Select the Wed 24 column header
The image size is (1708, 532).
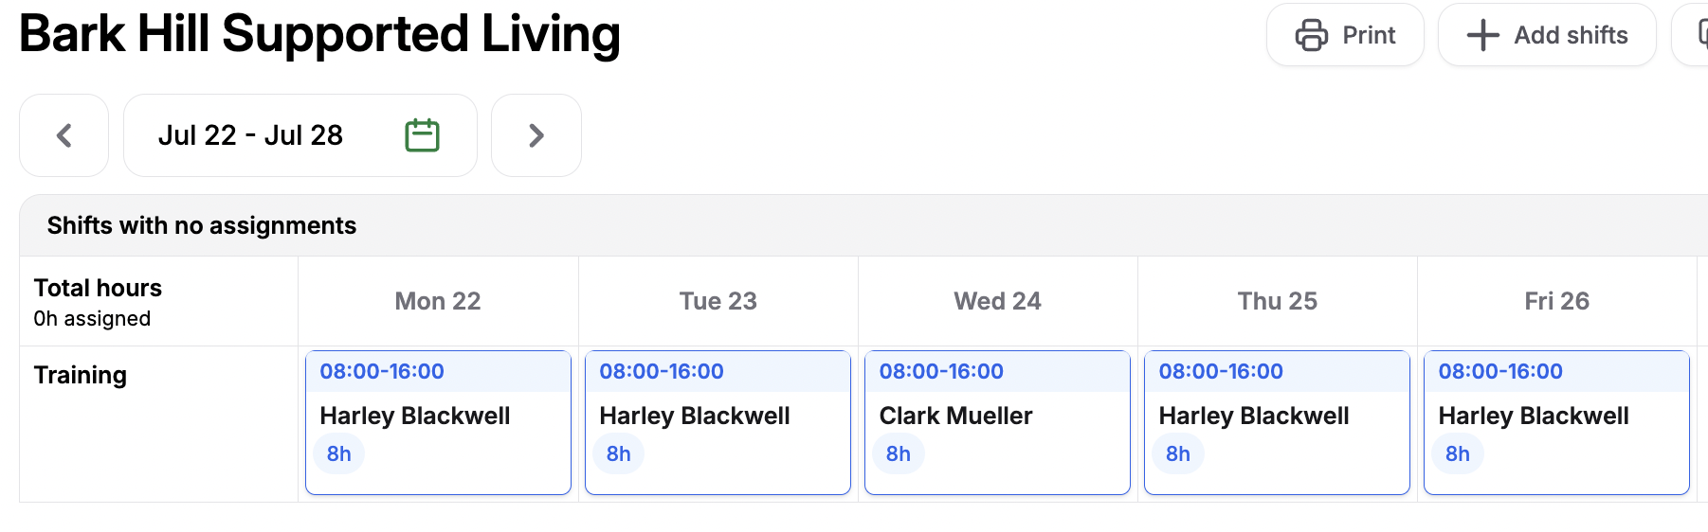point(997,301)
